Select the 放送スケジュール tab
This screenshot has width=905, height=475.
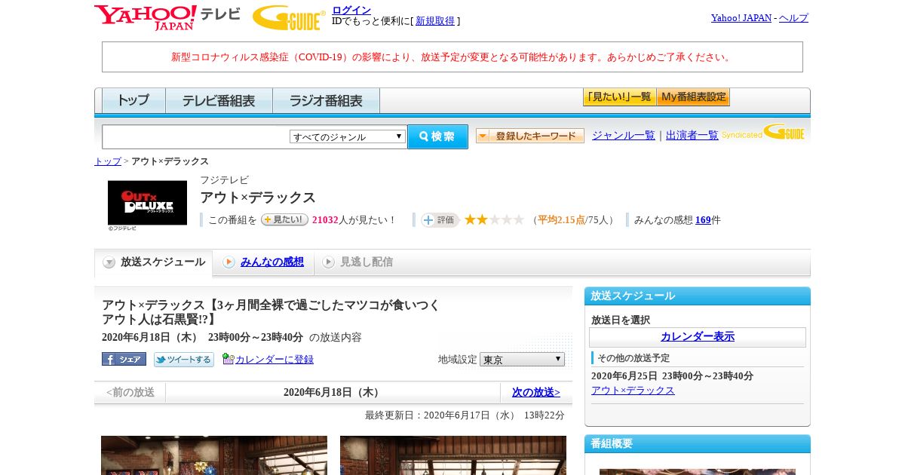tap(154, 262)
